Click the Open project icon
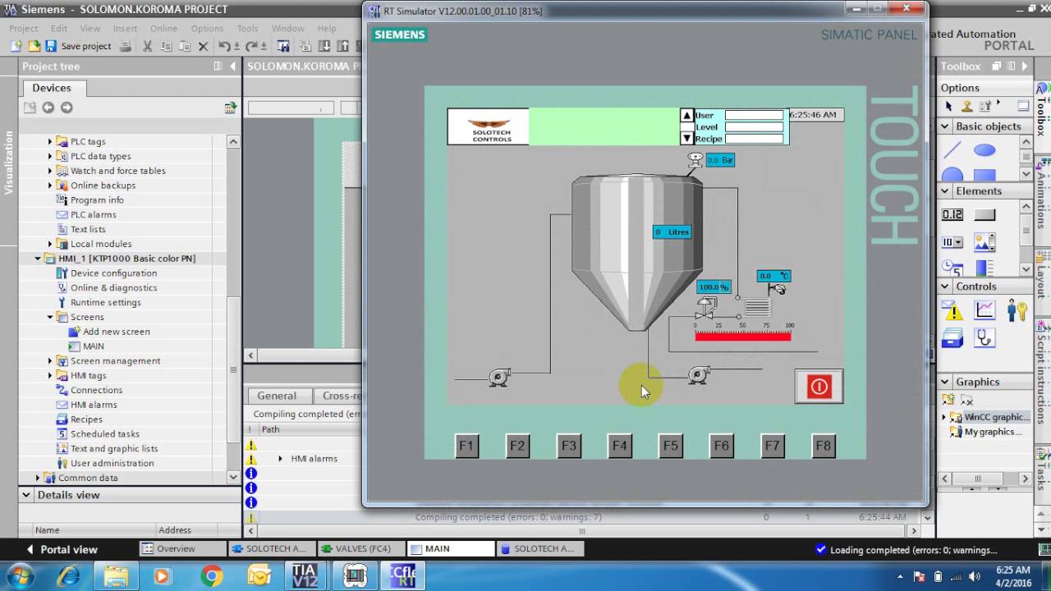 (x=34, y=46)
